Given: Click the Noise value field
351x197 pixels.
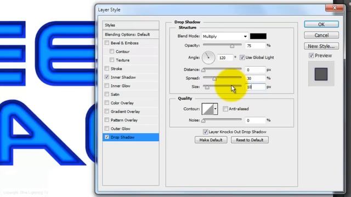Looking at the screenshot, I should click(x=255, y=120).
